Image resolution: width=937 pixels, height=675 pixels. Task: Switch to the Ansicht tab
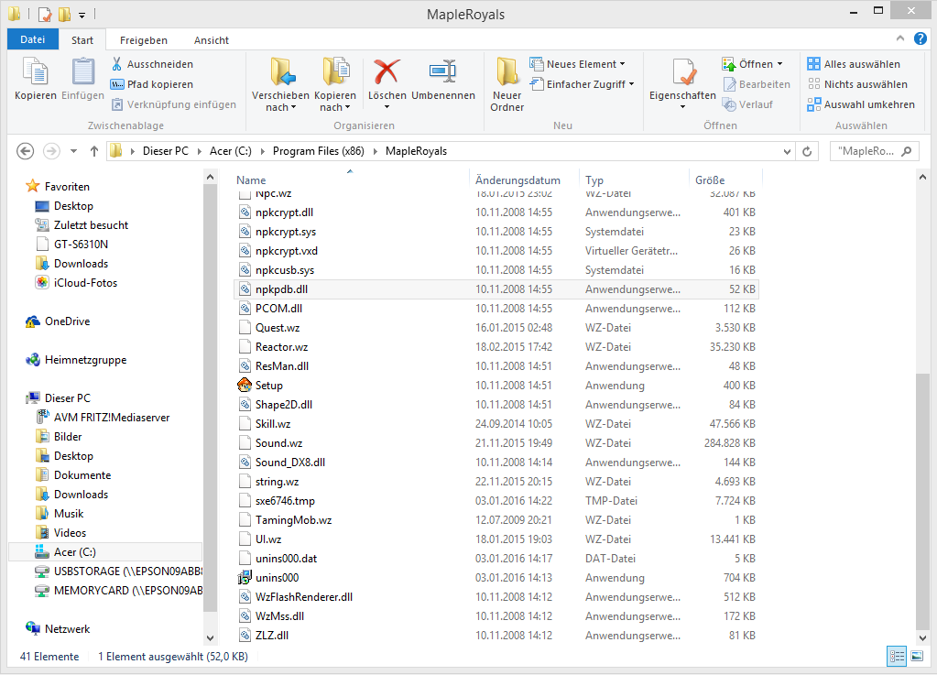pos(212,40)
